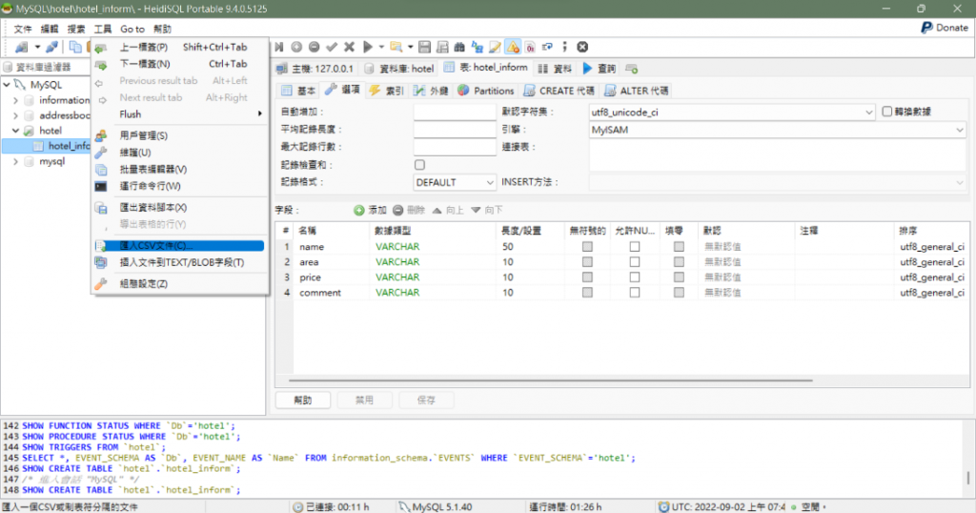Image resolution: width=976 pixels, height=513 pixels.
Task: Open the 查詢 tab
Action: coord(600,69)
